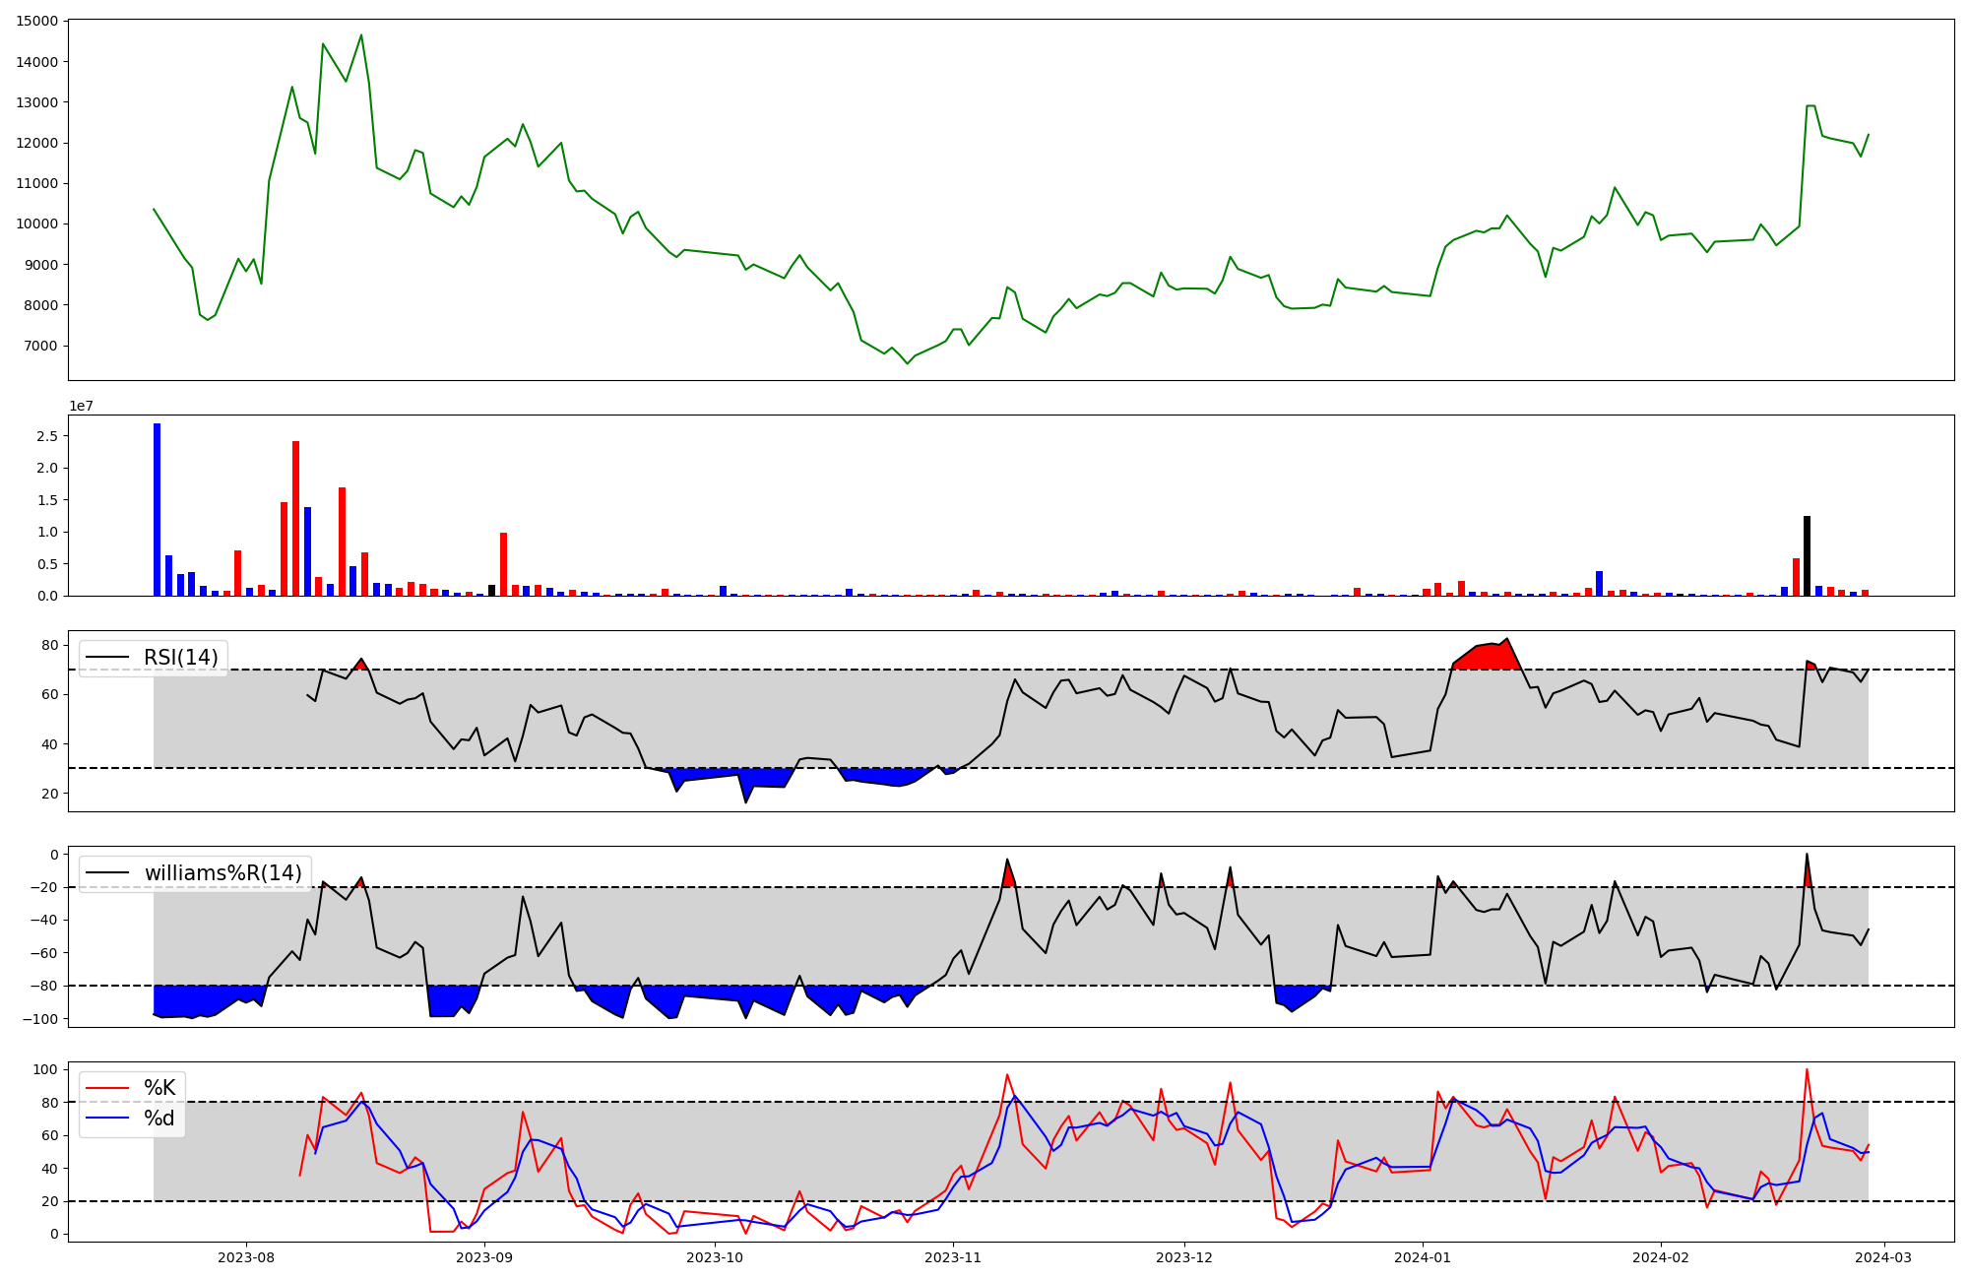Select the %d legend entry
1969x1280 pixels.
(159, 1119)
